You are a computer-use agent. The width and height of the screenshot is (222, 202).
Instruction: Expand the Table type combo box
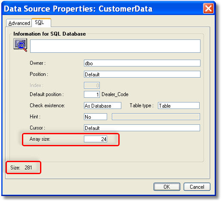tap(179, 106)
